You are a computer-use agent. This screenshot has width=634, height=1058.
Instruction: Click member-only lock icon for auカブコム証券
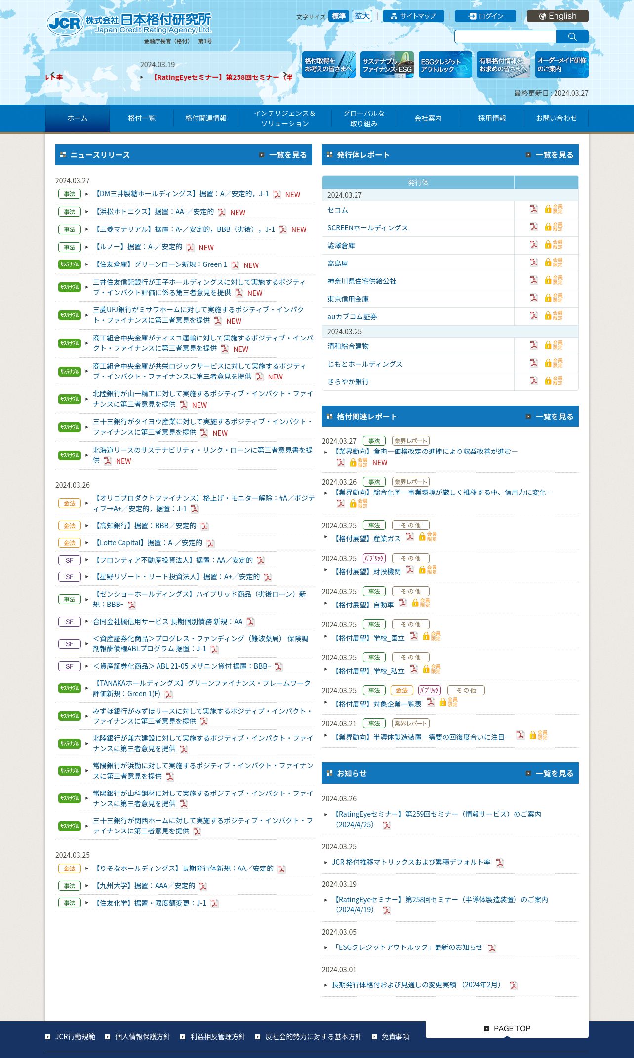(x=554, y=316)
